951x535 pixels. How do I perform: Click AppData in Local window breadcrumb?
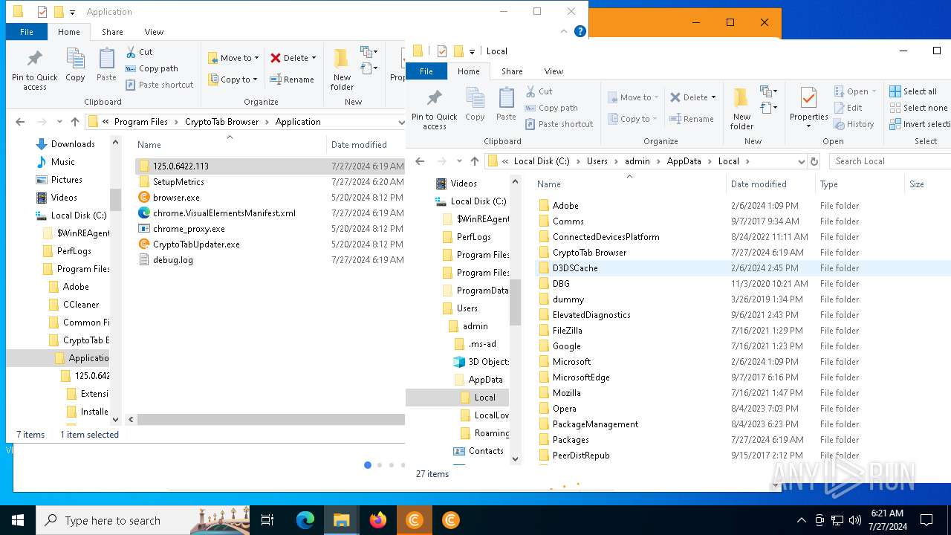[x=684, y=161]
